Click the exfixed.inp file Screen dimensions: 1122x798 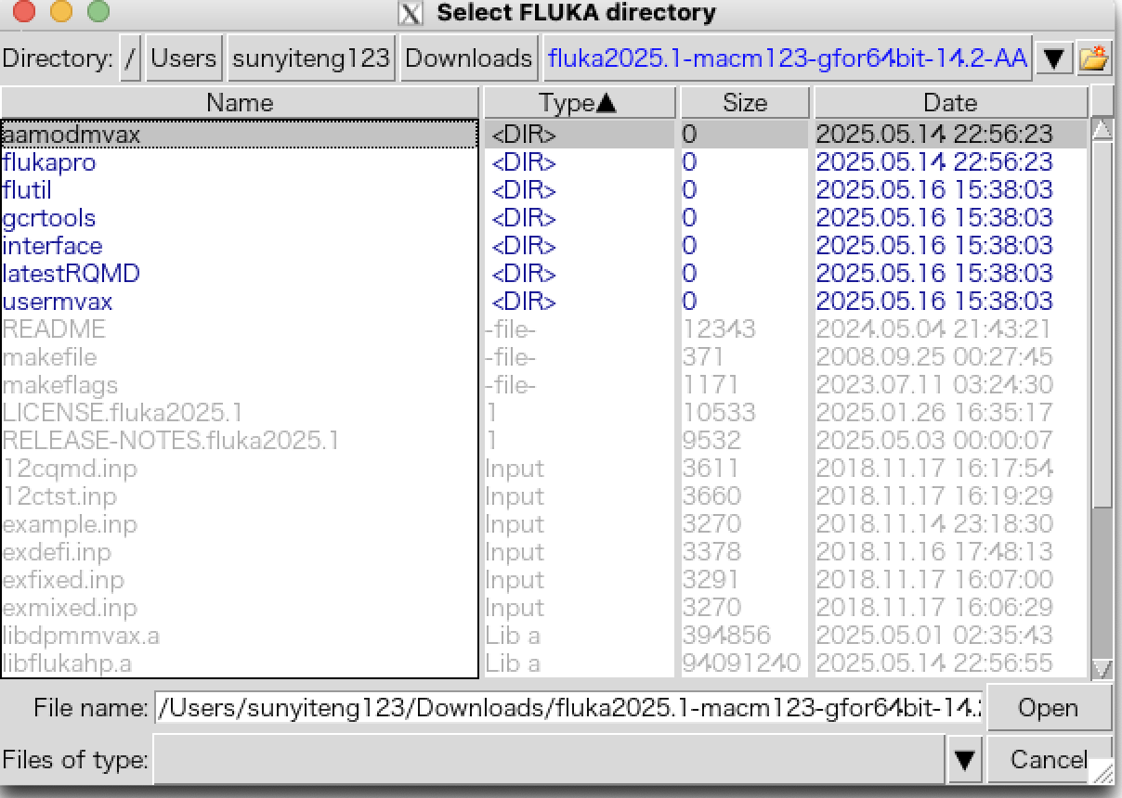point(63,580)
